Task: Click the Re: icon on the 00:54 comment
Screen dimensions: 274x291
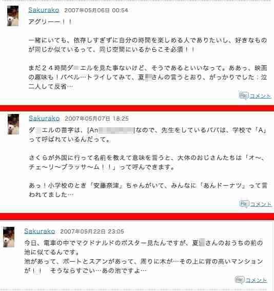Action: [x=244, y=95]
